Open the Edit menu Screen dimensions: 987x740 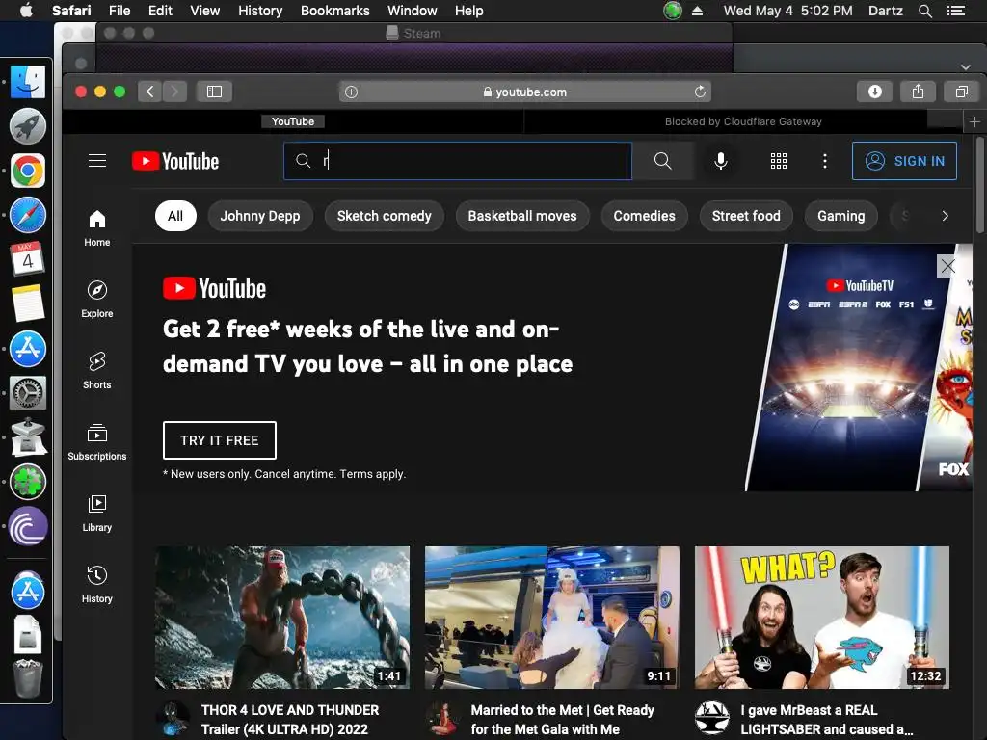(160, 11)
